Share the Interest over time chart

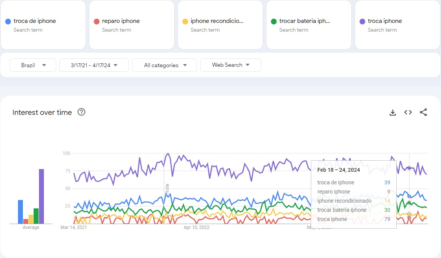tap(423, 113)
